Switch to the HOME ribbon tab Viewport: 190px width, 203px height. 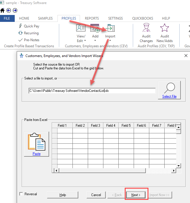point(24,18)
